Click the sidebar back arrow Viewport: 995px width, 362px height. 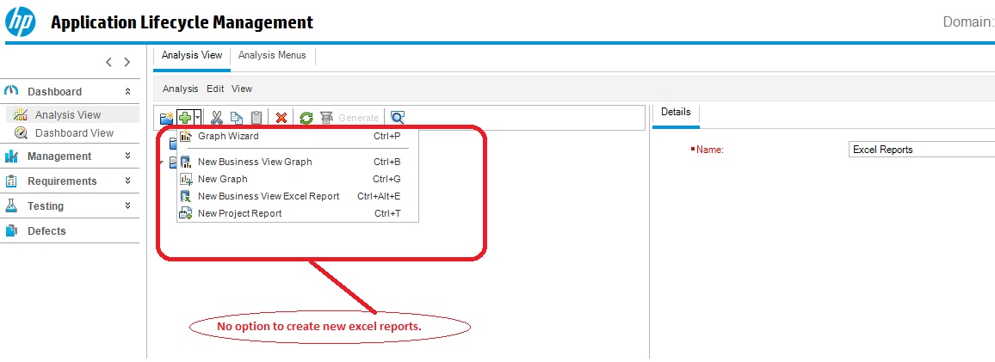[108, 62]
